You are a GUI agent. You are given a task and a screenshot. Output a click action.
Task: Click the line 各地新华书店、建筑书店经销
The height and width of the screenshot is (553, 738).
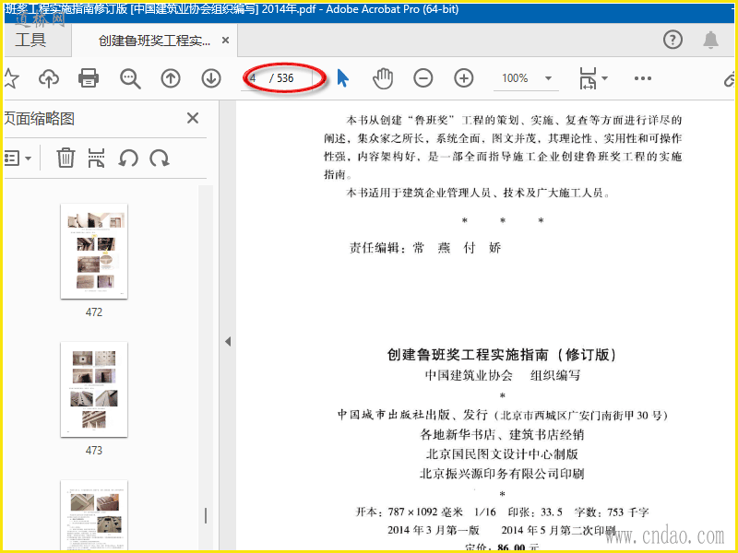[502, 434]
